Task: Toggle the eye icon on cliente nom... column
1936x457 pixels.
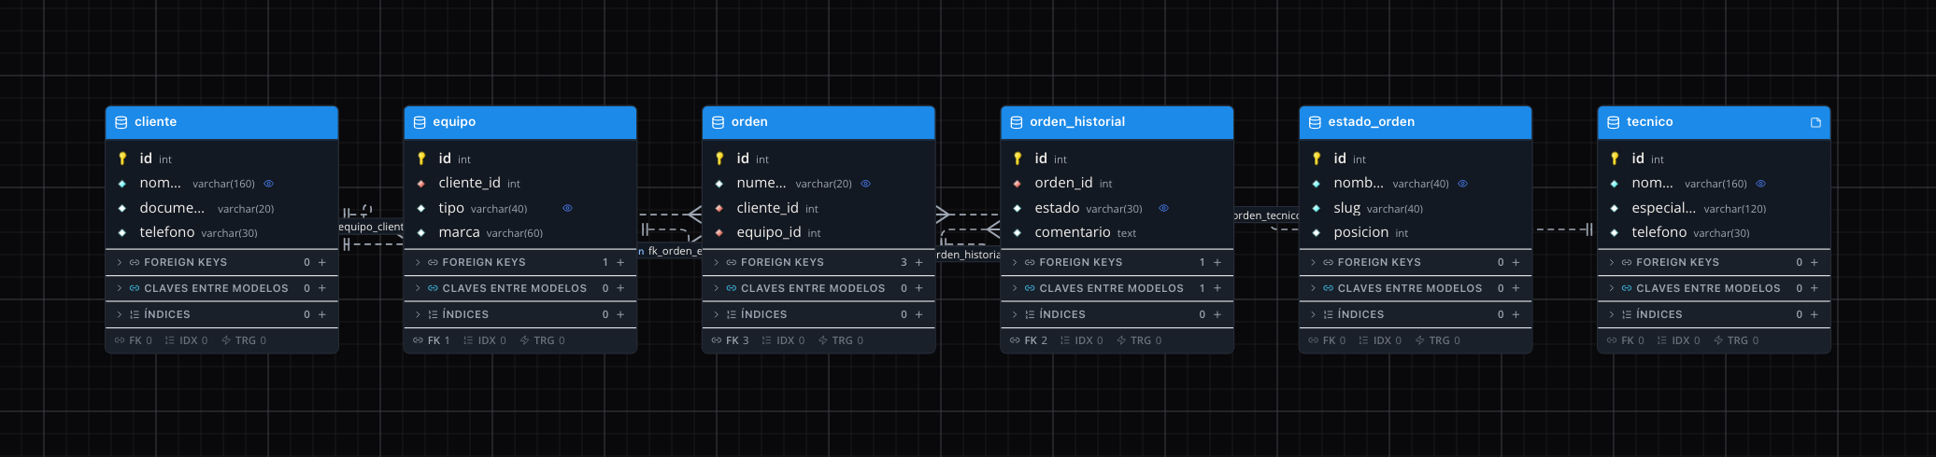Action: [x=268, y=184]
